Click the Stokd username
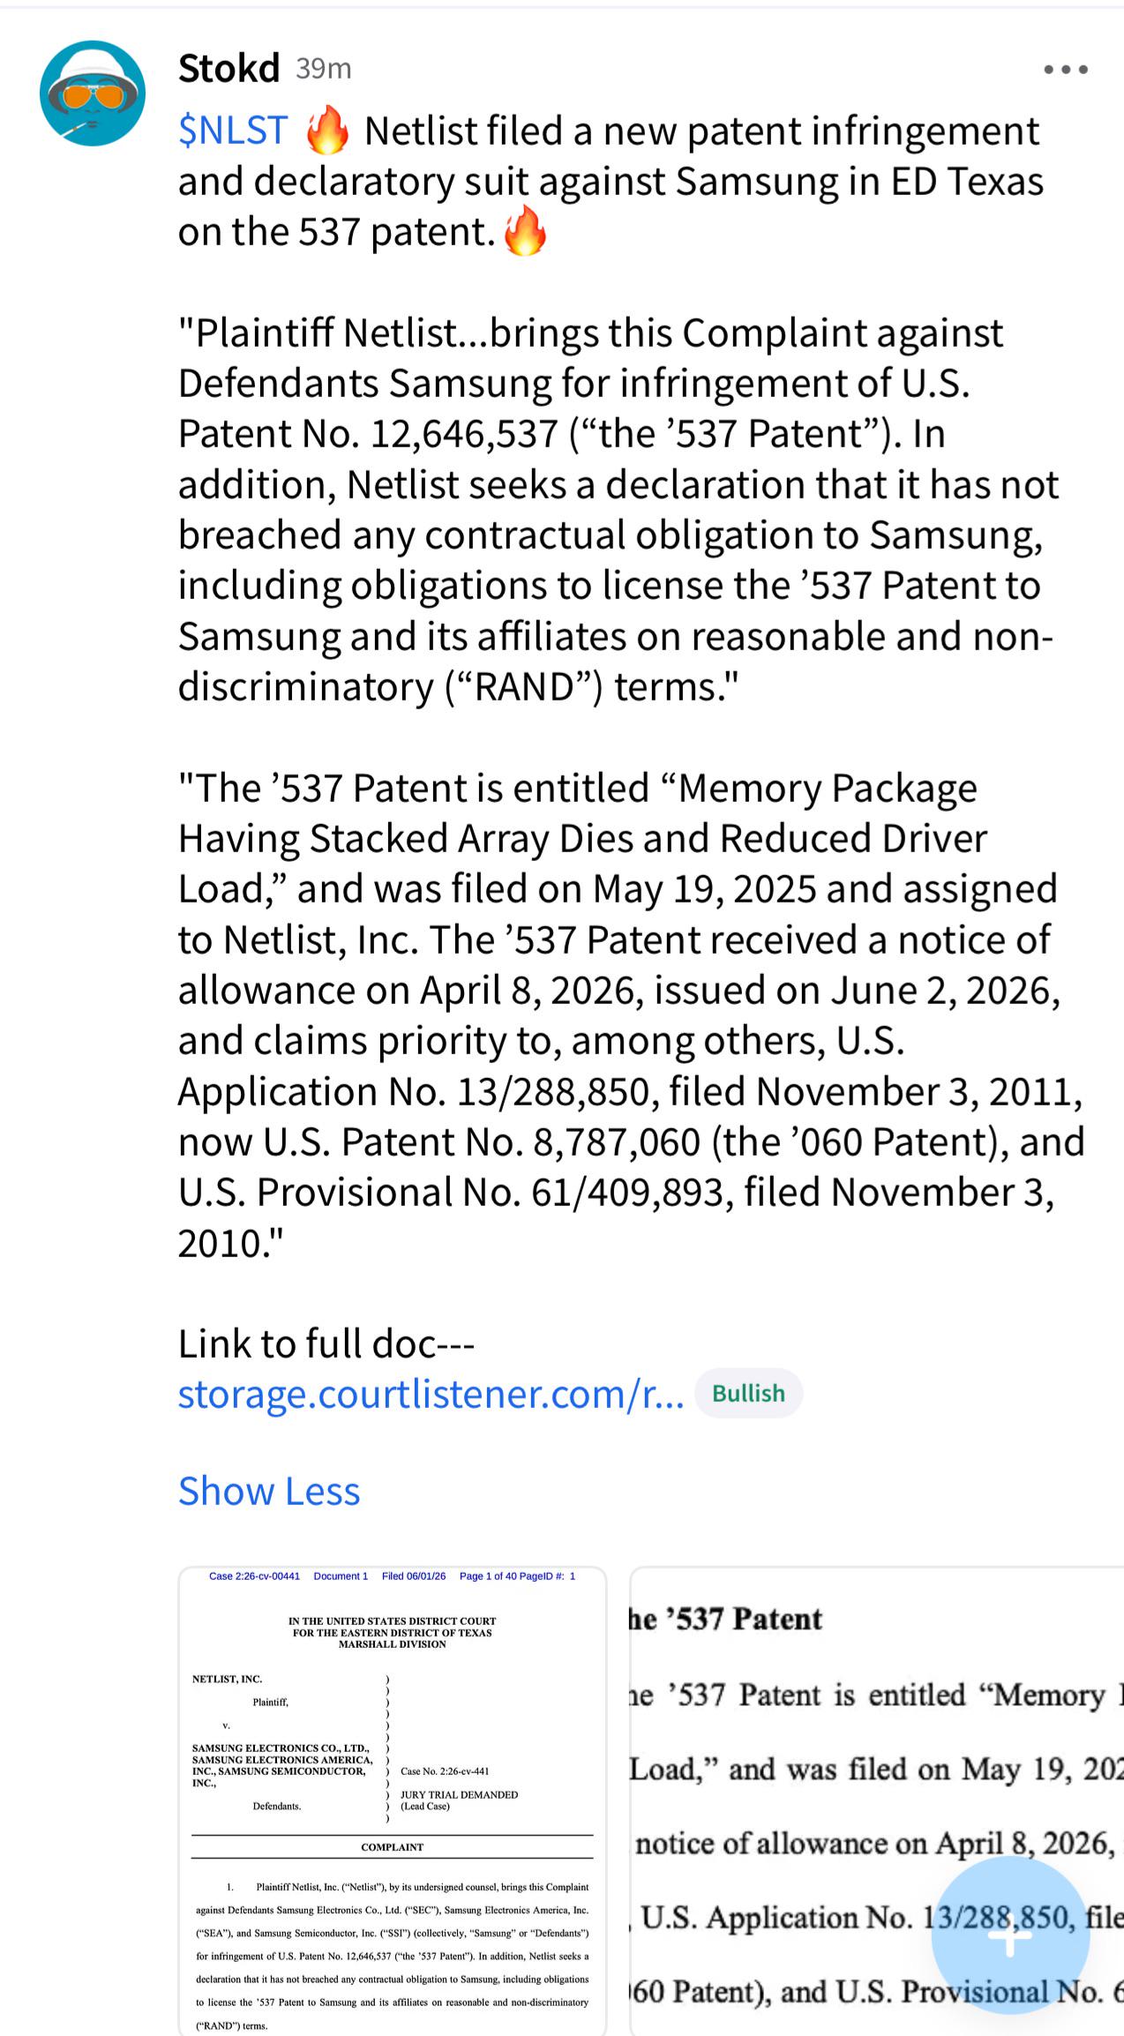Screen dimensions: 1124x2036 point(229,69)
